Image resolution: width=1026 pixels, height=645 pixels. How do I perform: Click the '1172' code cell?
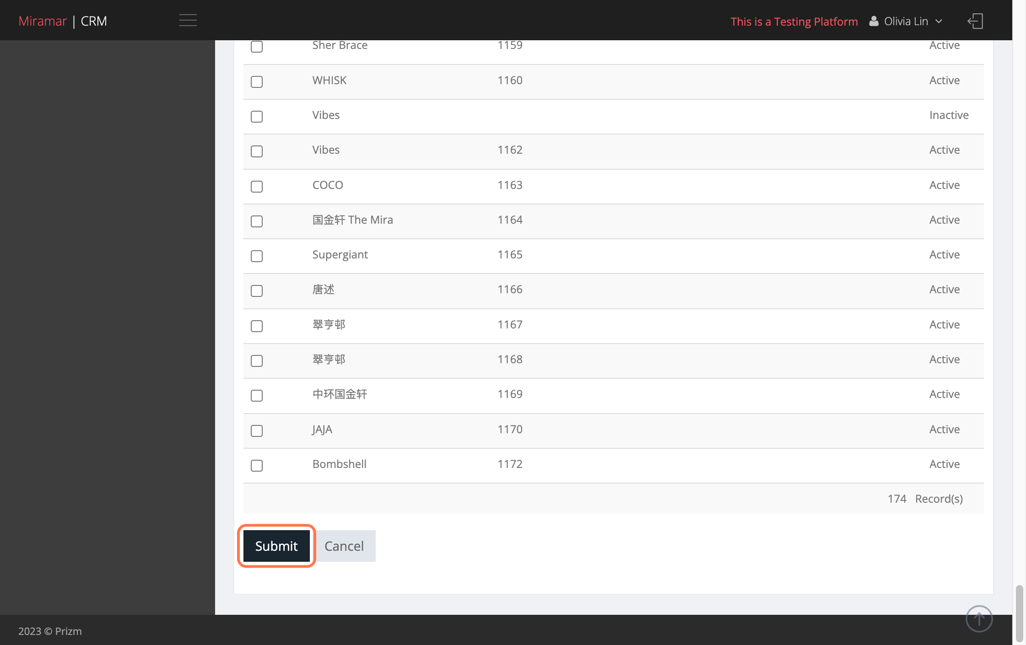click(510, 464)
